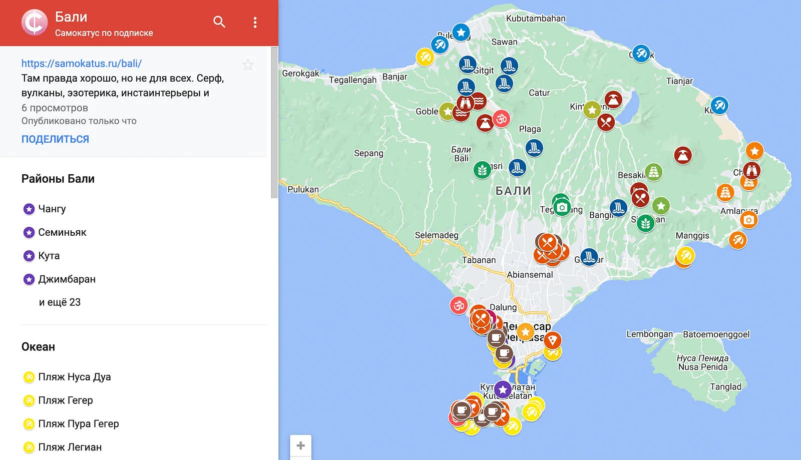Viewport: 801px width, 460px height.
Task: Select Семиньяк in districts list
Action: tap(62, 232)
